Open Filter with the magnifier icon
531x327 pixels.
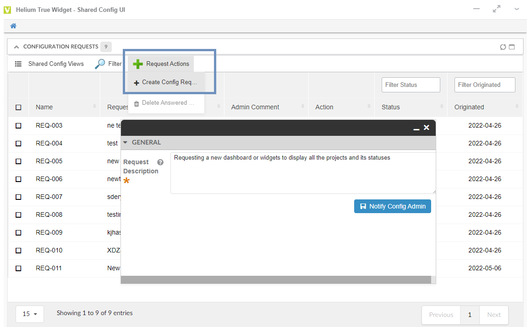click(x=100, y=64)
